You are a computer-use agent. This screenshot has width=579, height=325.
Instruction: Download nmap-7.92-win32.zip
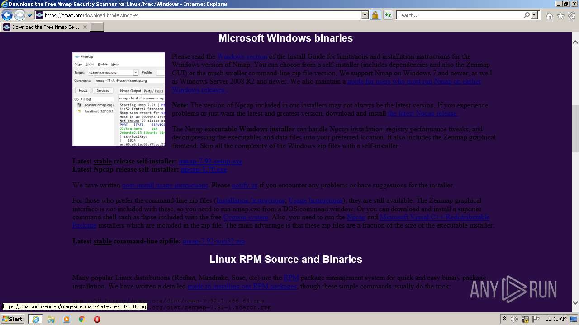tap(214, 241)
